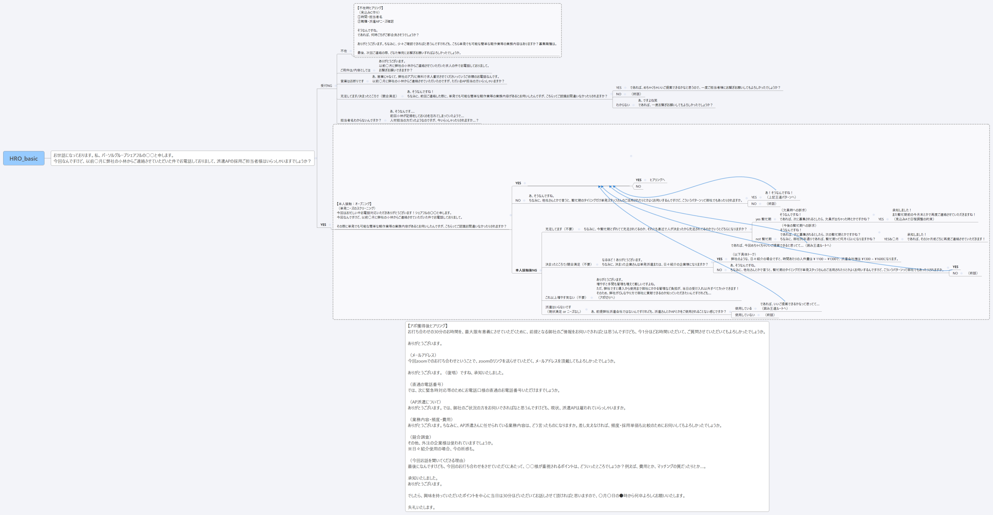Select the ヒアリングへ node

[x=657, y=180]
